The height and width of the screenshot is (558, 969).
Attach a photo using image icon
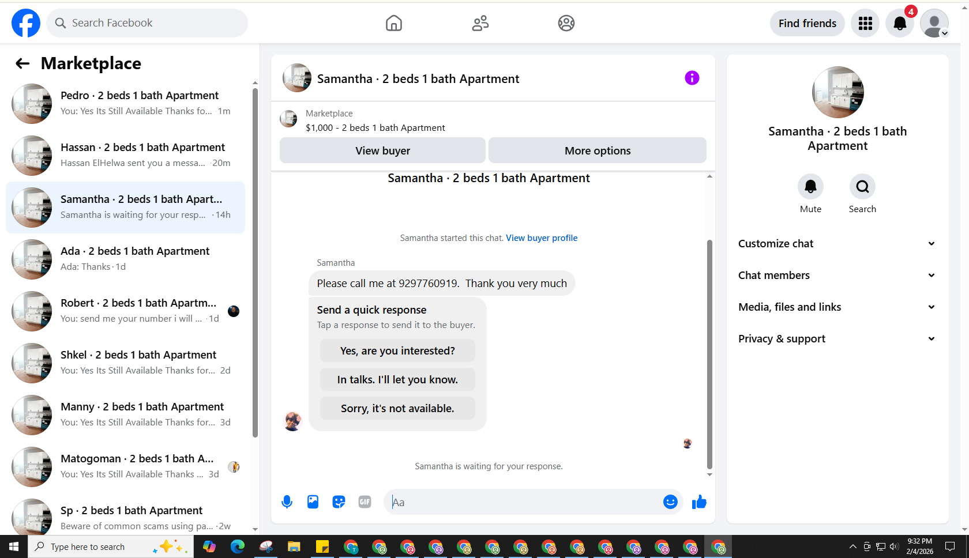coord(313,502)
